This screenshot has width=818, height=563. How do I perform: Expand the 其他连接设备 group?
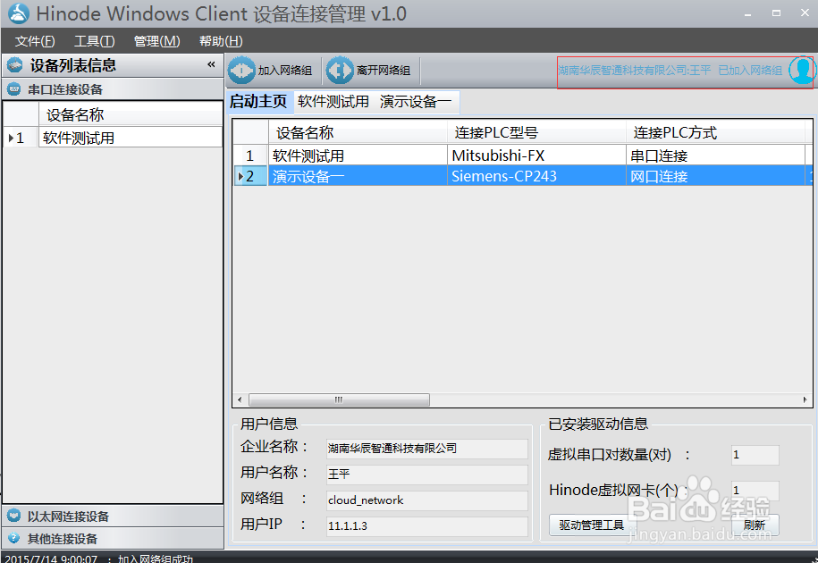(113, 538)
